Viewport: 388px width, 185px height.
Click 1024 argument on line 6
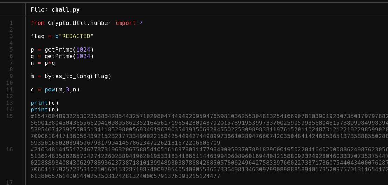[83, 56]
